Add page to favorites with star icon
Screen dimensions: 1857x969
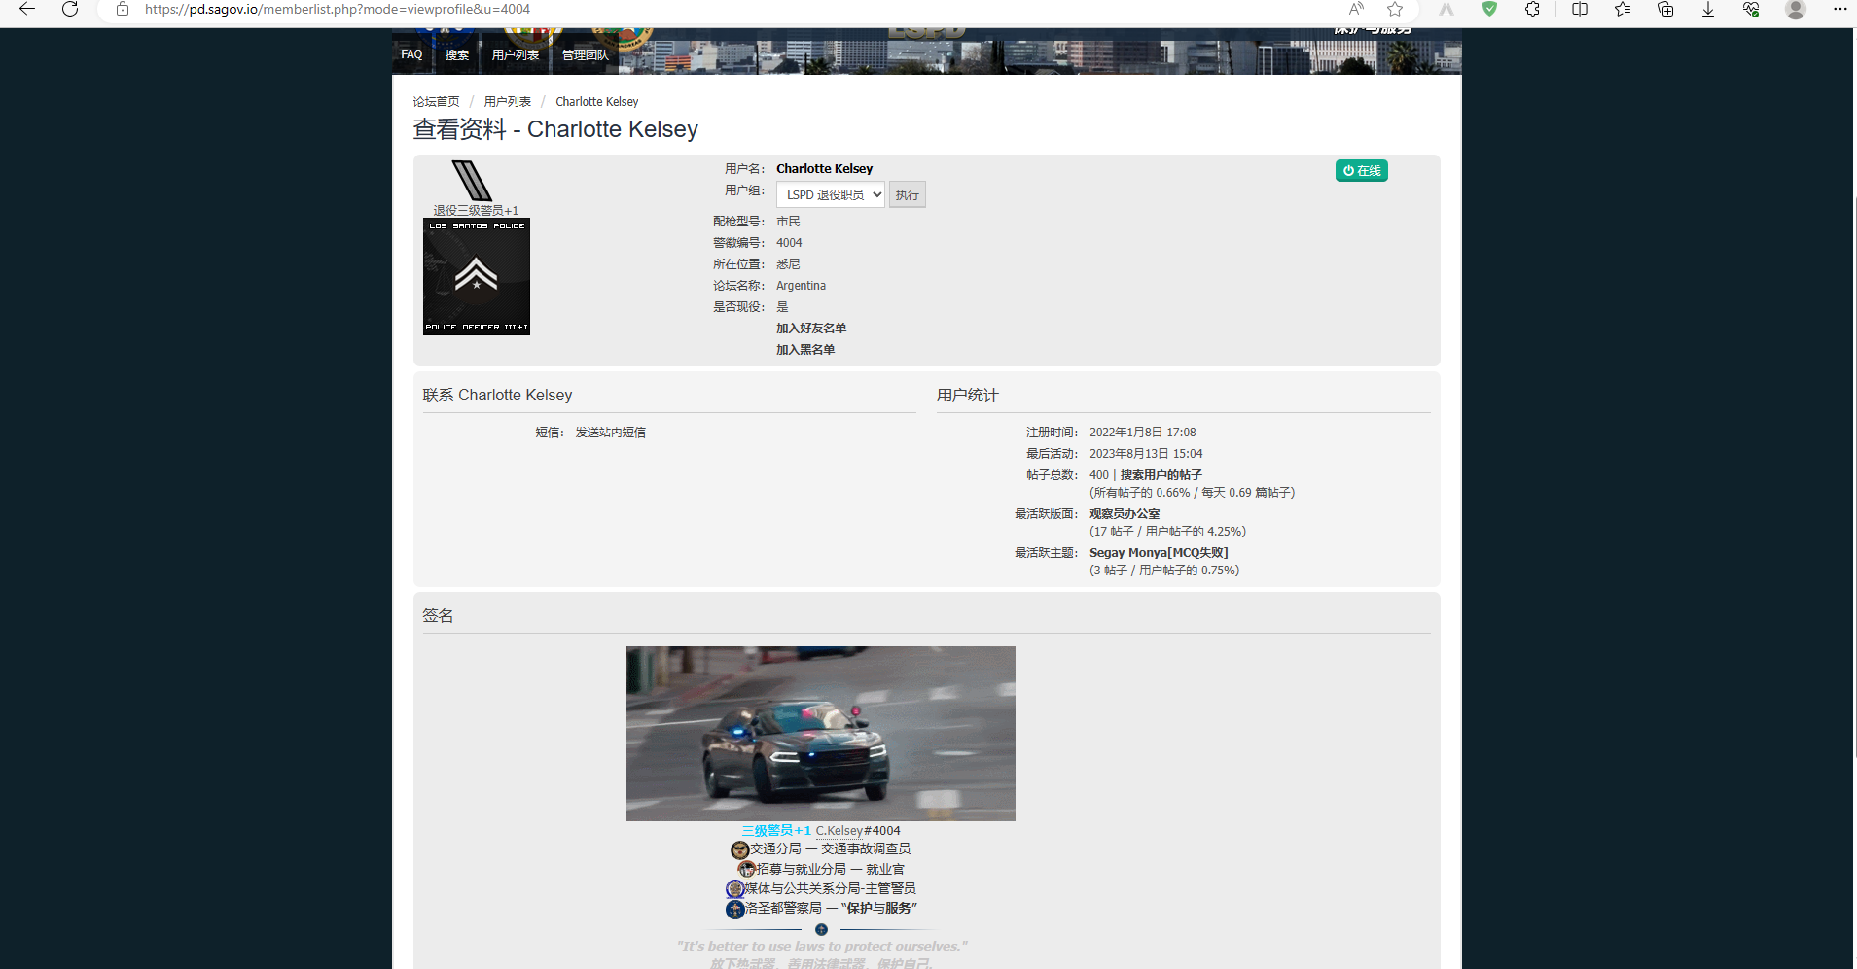tap(1395, 10)
